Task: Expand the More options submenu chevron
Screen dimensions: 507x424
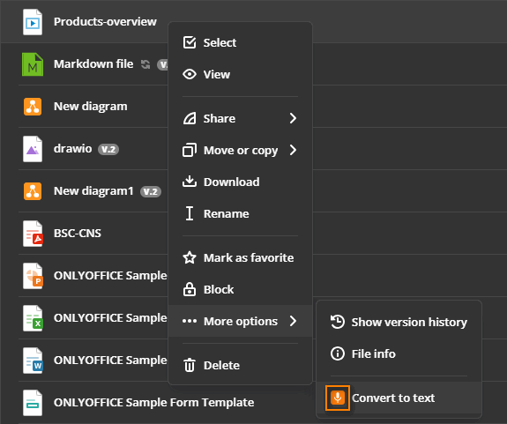Action: coord(293,321)
